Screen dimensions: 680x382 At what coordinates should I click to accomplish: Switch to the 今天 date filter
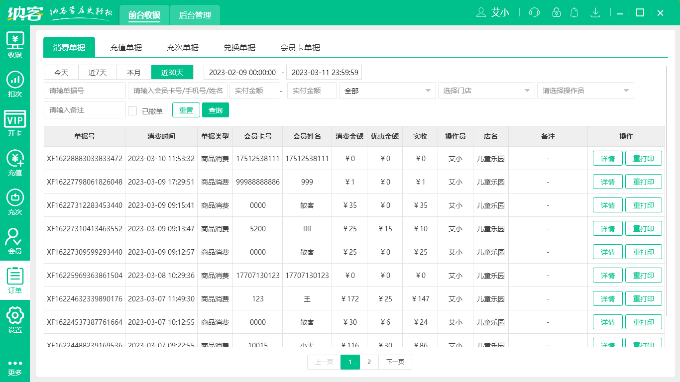[61, 72]
